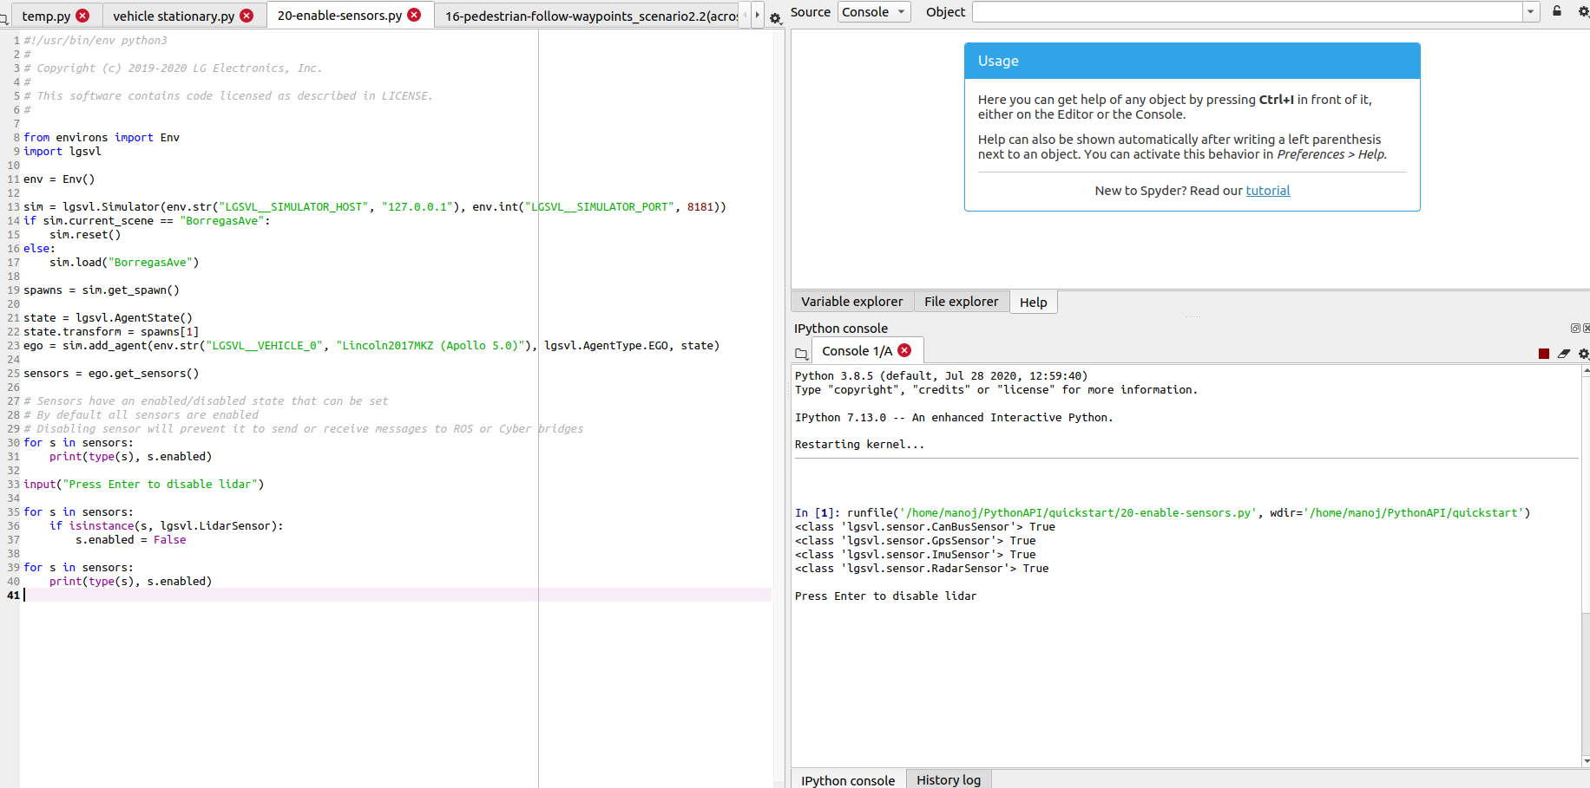Select the IPython console bottom tab
The height and width of the screenshot is (788, 1590).
(848, 779)
